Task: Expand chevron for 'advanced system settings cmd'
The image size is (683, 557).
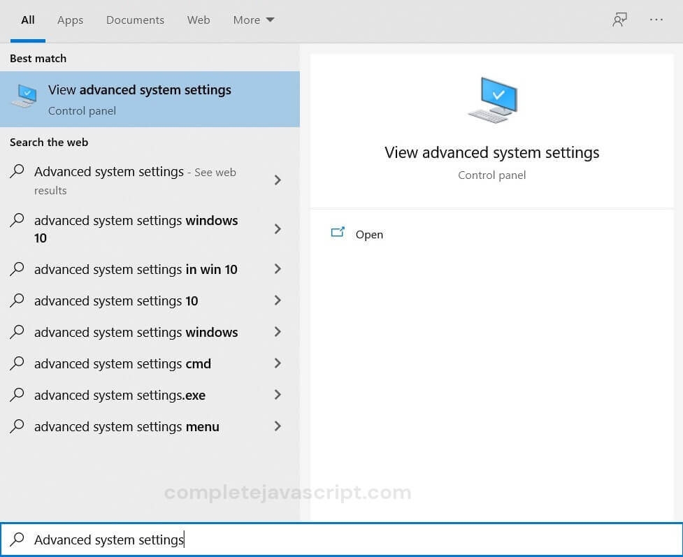Action: point(278,363)
